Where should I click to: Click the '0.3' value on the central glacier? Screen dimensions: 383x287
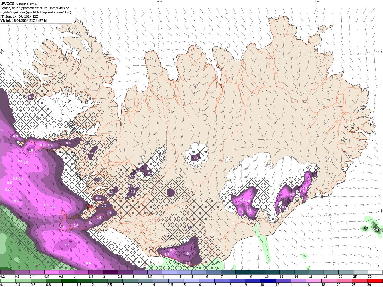click(x=196, y=158)
